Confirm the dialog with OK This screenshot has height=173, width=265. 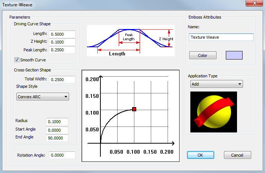pyautogui.click(x=200, y=155)
